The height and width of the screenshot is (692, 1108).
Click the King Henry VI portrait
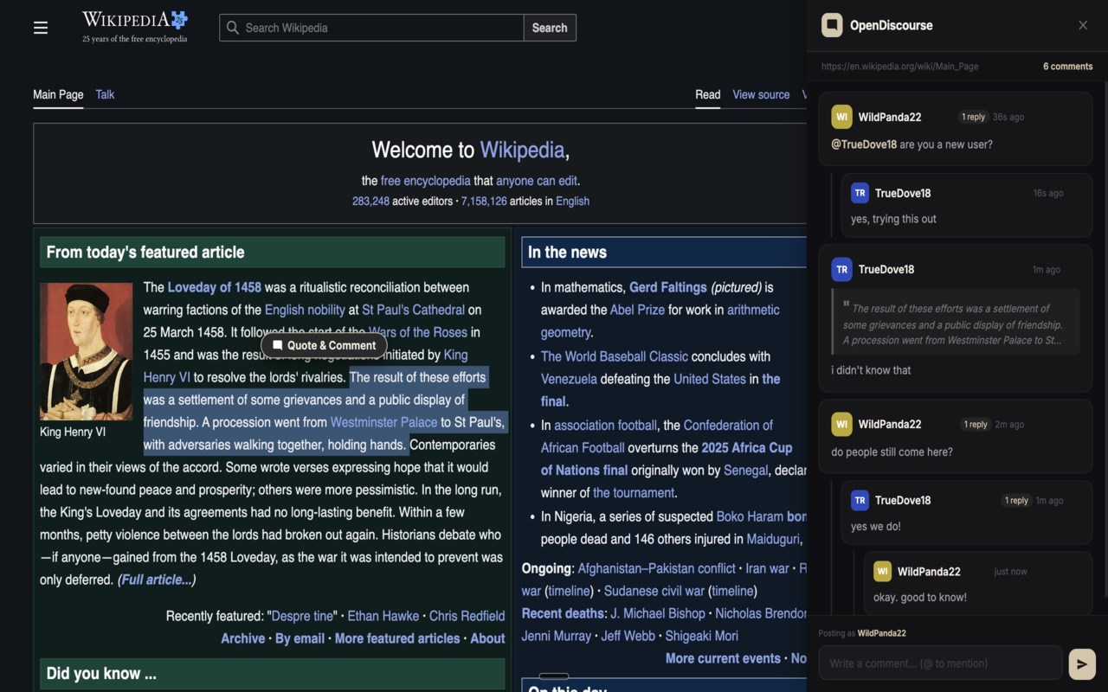pyautogui.click(x=87, y=351)
